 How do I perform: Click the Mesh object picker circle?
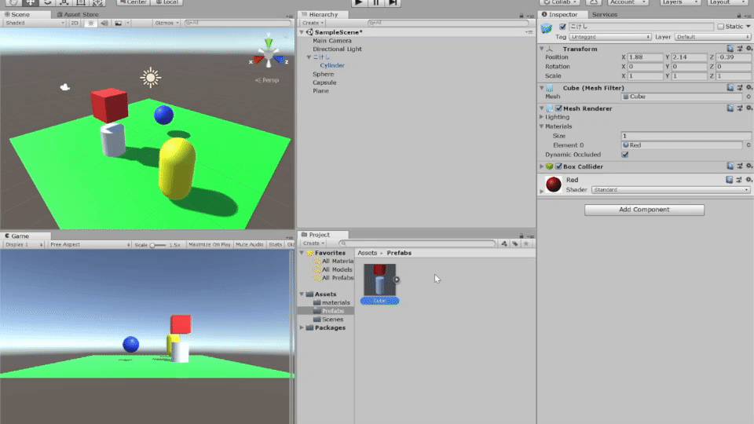coord(748,97)
